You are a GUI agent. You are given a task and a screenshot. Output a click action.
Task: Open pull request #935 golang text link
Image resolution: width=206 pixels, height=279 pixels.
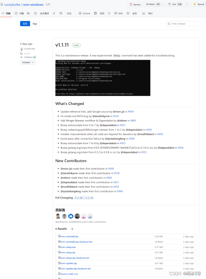(144, 152)
